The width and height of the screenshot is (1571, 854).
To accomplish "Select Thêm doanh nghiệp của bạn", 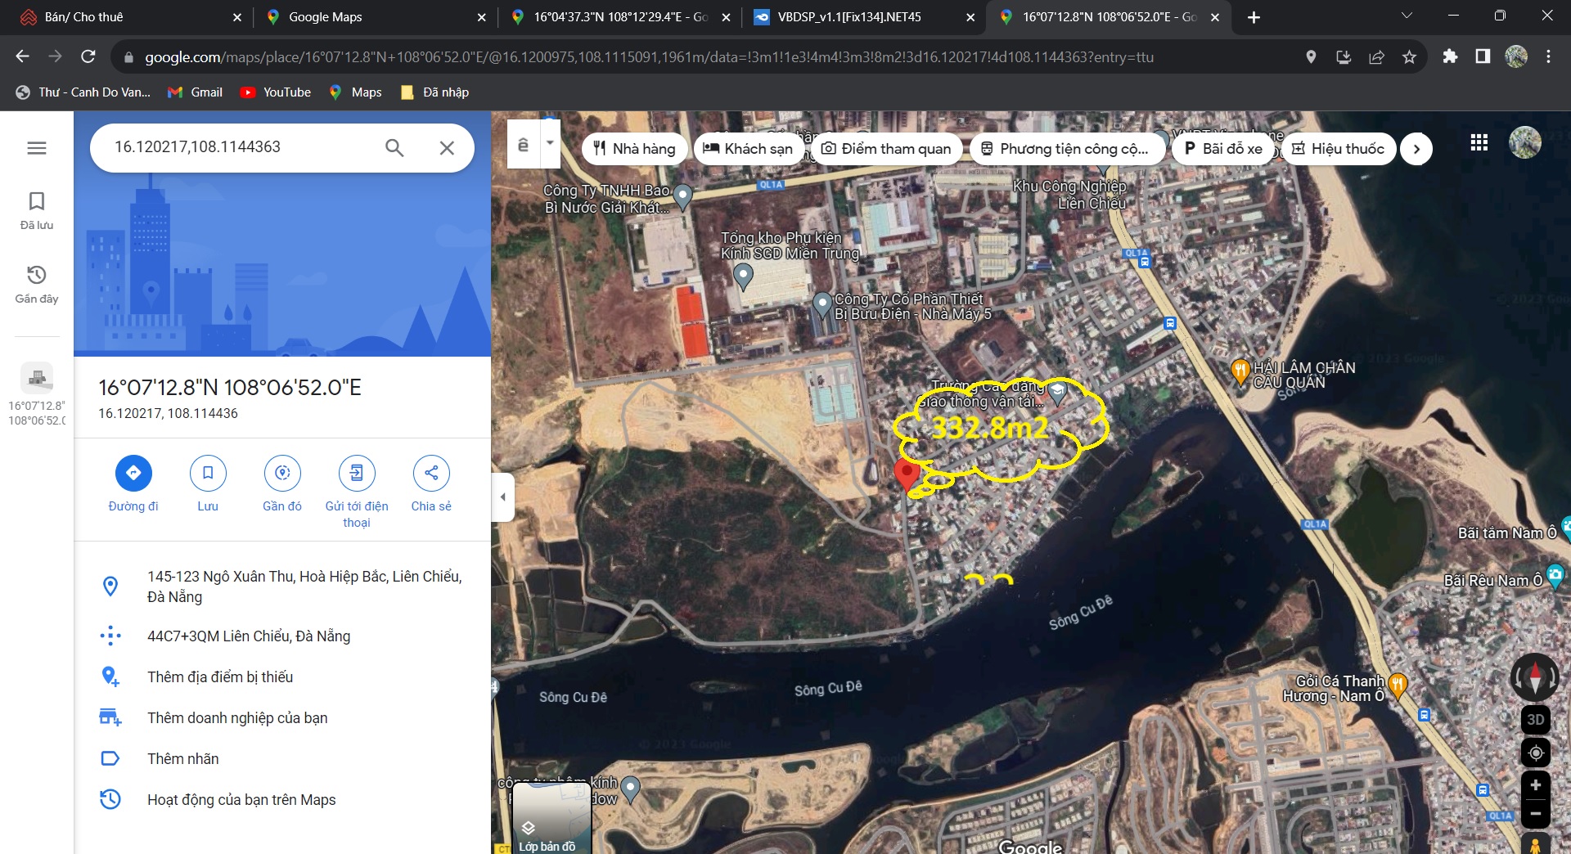I will 282,718.
